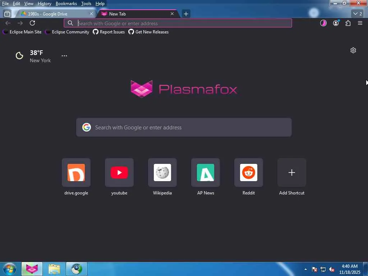Image resolution: width=368 pixels, height=276 pixels.
Task: Open the History menu
Action: (x=45, y=4)
